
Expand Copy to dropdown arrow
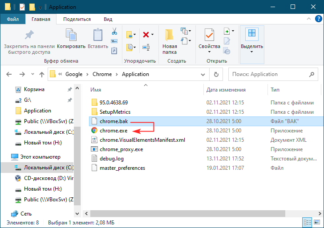[x=134, y=47]
